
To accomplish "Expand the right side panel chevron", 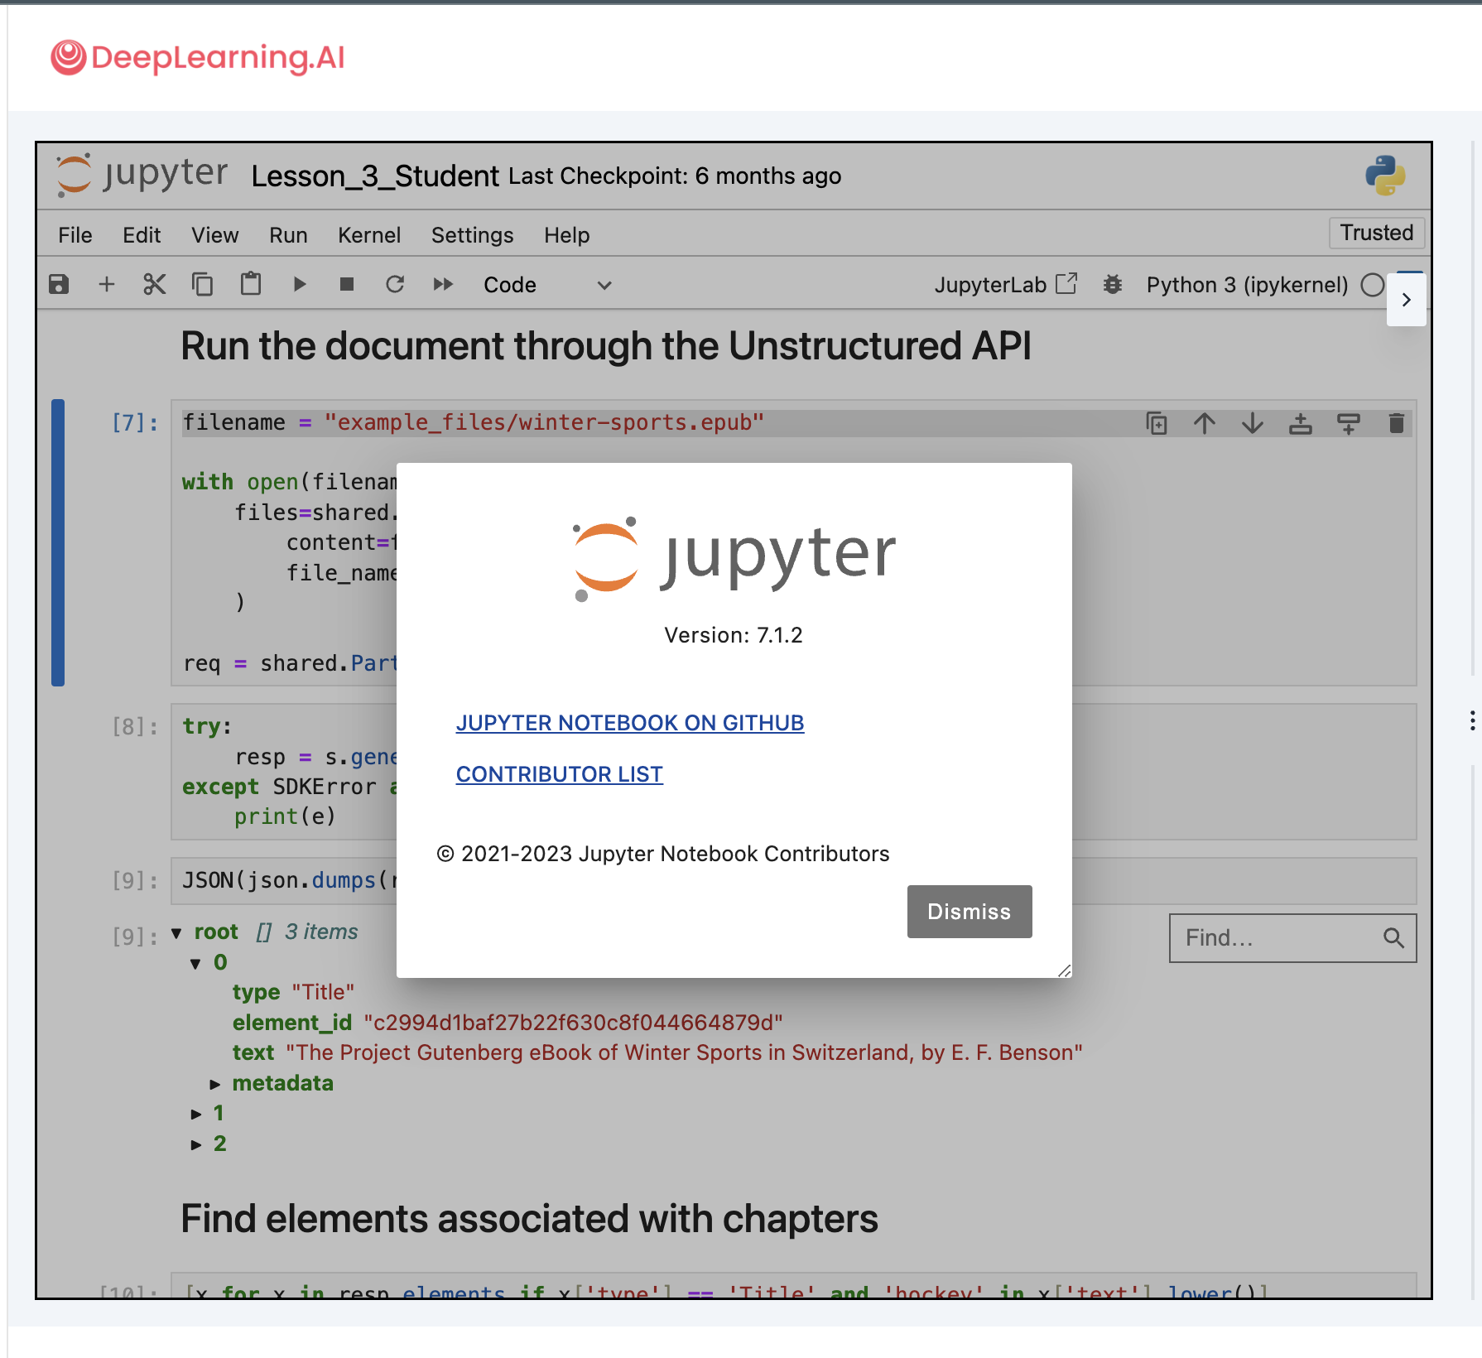I will coord(1406,300).
